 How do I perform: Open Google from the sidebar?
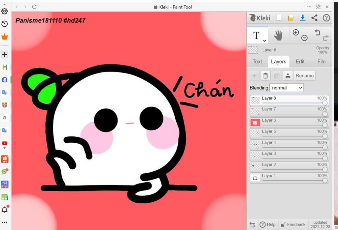click(5, 118)
